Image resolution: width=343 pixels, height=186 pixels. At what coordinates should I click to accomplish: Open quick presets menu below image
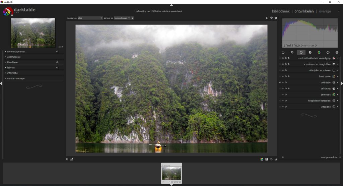click(x=67, y=159)
